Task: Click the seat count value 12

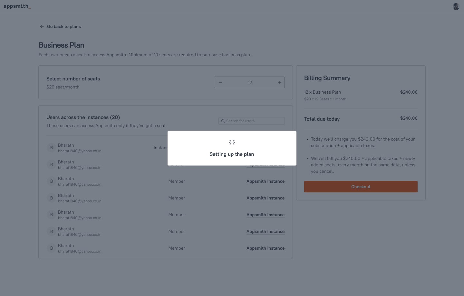Action: pos(250,82)
